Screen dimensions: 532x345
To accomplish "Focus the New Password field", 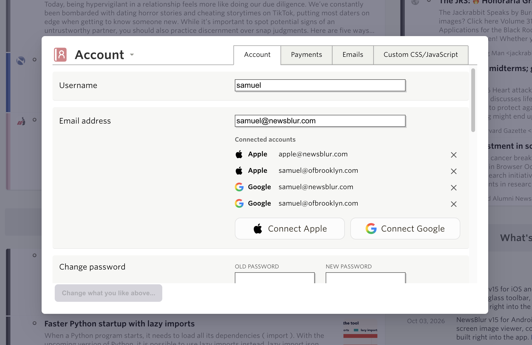I will click(366, 278).
